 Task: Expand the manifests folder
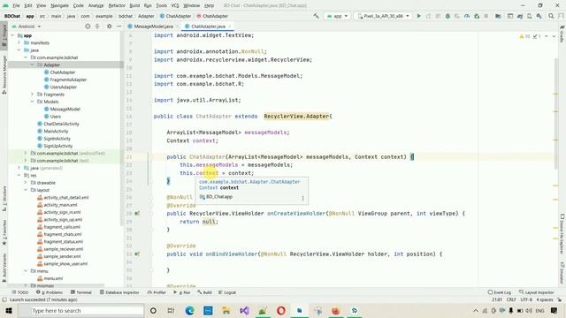19,42
